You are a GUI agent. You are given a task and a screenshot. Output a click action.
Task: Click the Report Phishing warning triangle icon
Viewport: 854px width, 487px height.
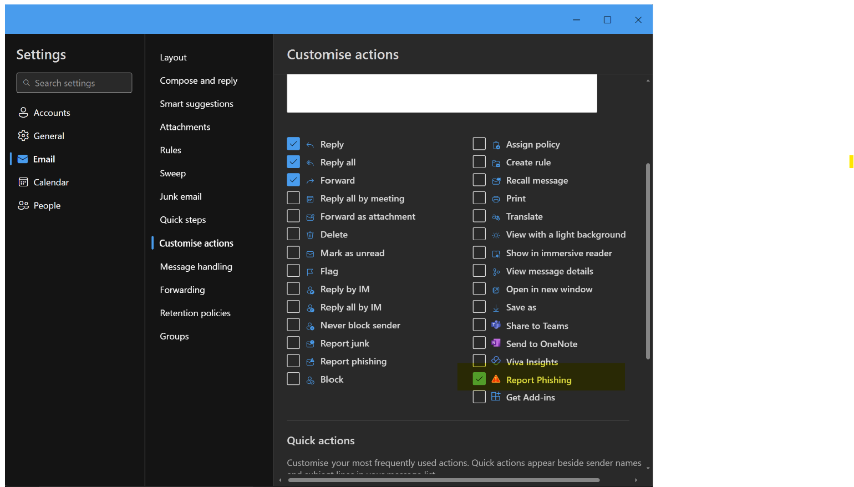point(495,379)
